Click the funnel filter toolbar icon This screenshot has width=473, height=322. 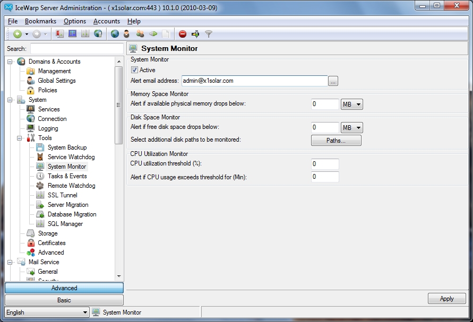click(209, 34)
